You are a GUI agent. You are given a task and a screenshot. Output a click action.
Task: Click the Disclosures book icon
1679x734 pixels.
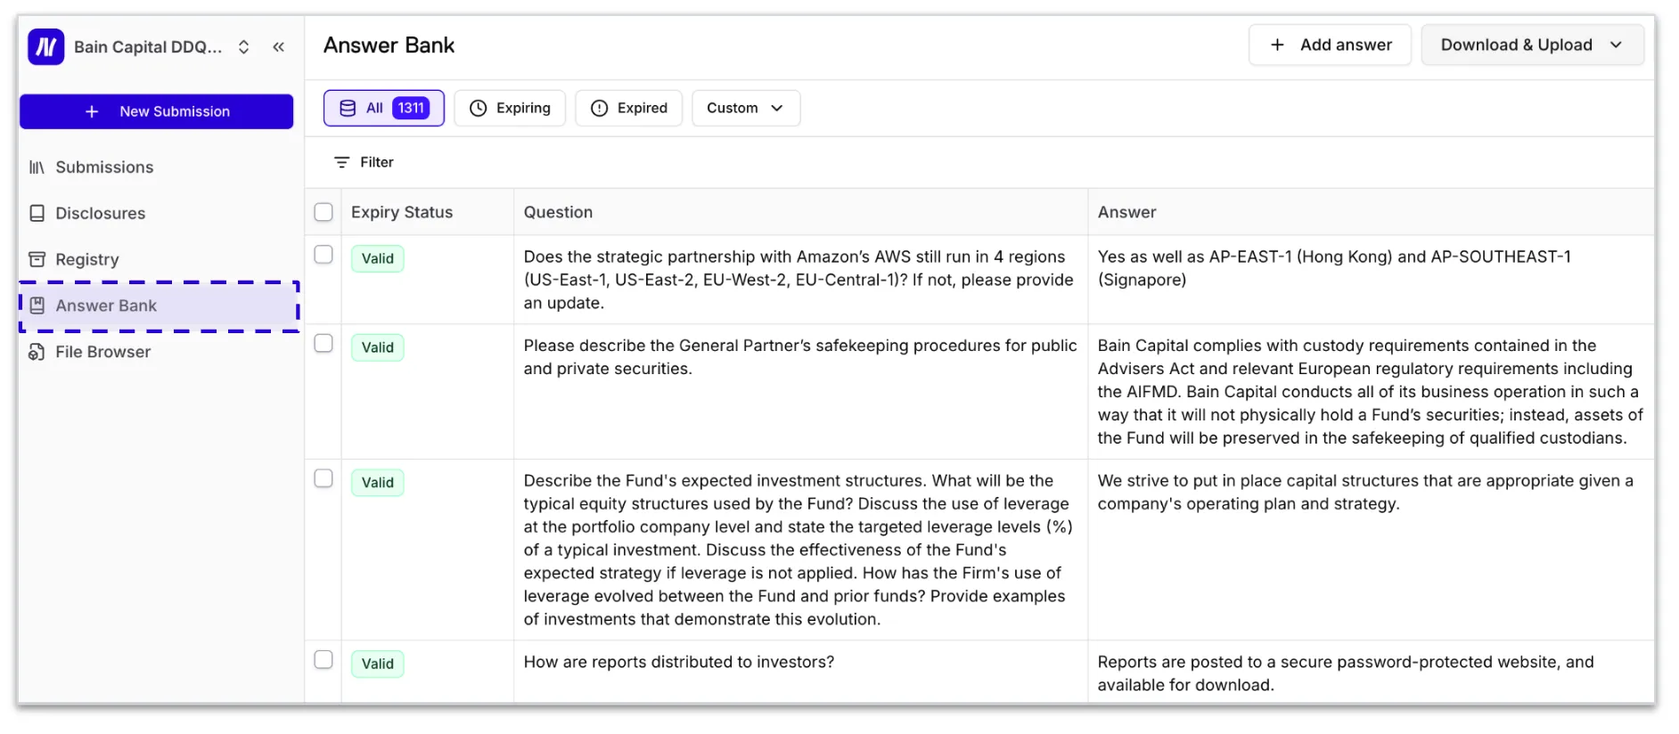(37, 214)
